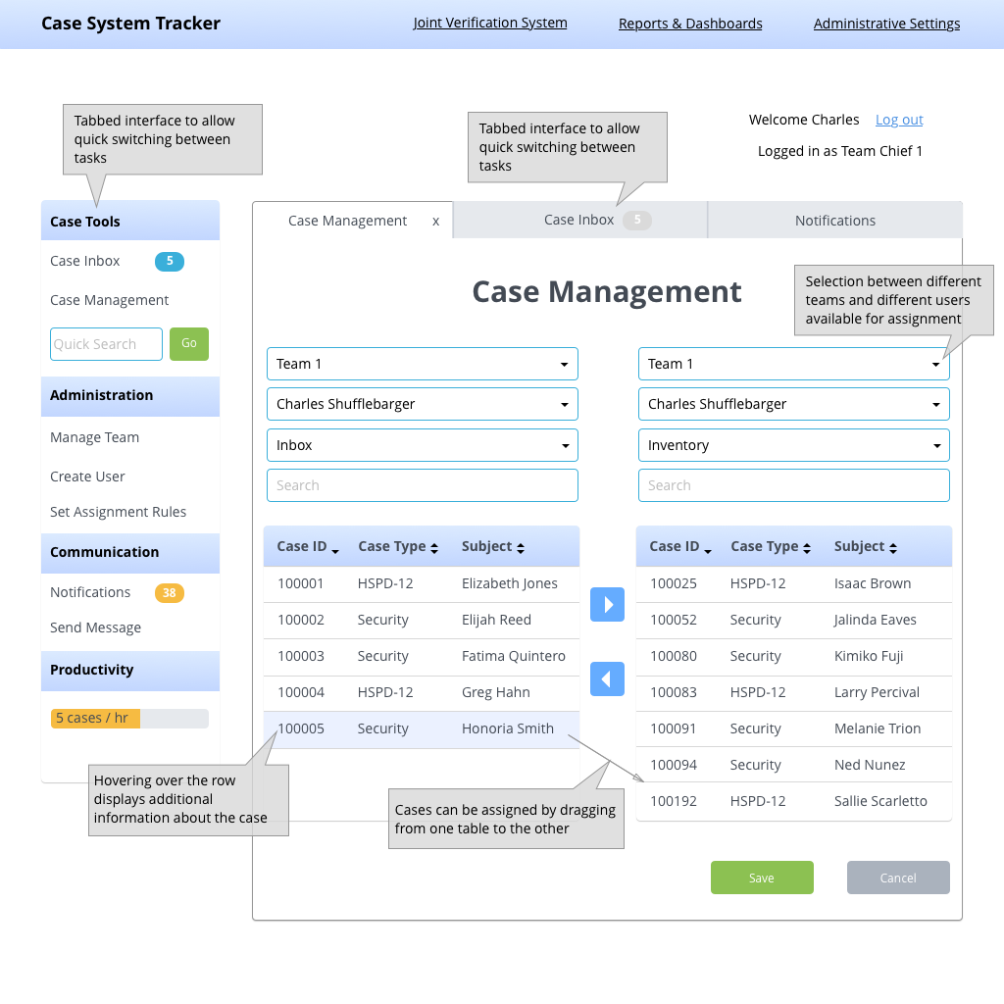Select case 100080 Kimiko Fuji row
The image size is (1004, 1004).
(794, 656)
